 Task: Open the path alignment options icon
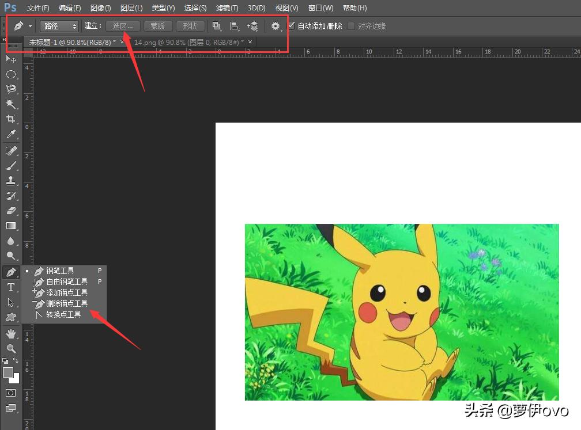pos(235,26)
